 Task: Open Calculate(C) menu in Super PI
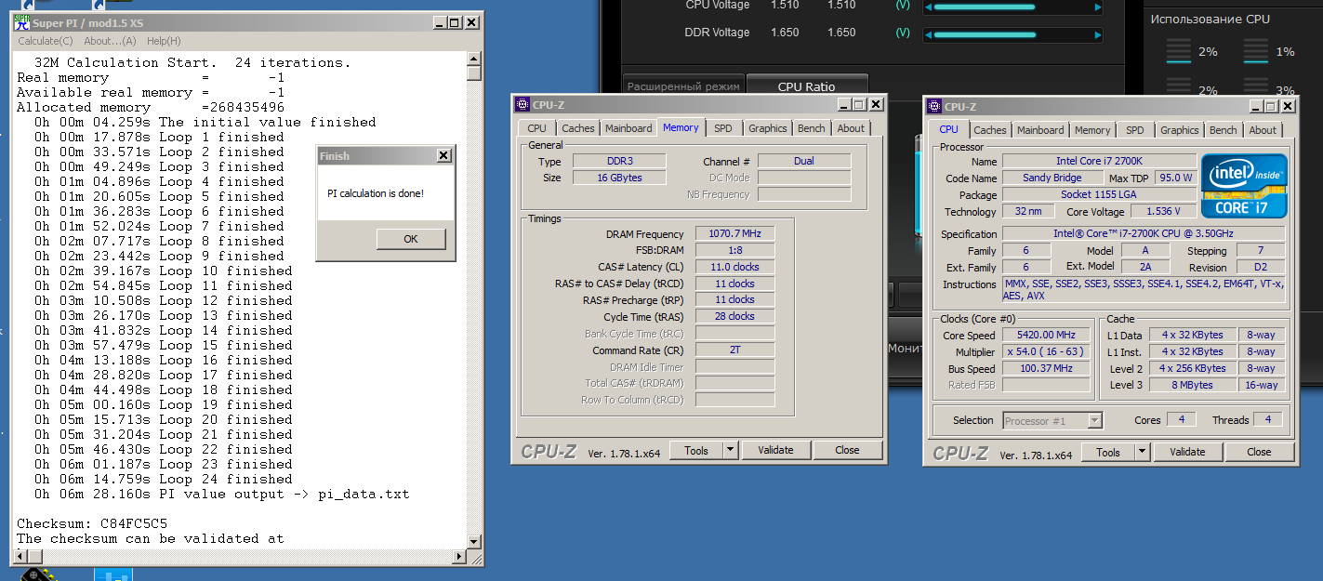coord(46,41)
